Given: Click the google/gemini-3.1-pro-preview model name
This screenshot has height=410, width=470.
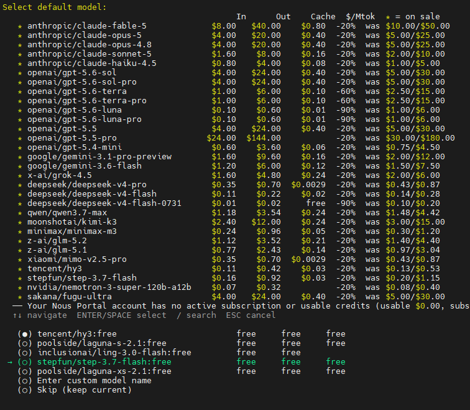Looking at the screenshot, I should coord(99,157).
